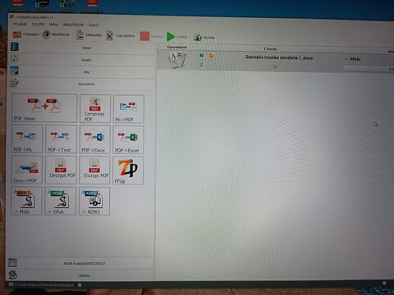
Task: Open the FFZip tool
Action: point(128,170)
